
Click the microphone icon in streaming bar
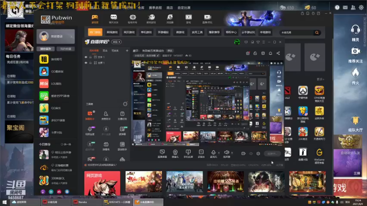tap(213, 152)
